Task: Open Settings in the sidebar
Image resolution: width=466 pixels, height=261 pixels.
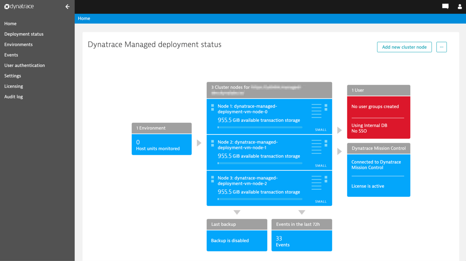Action: [x=13, y=76]
